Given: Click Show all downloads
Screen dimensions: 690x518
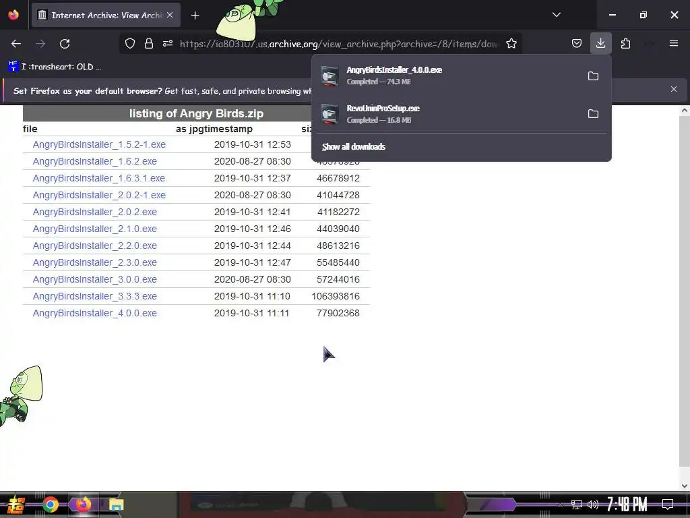Looking at the screenshot, I should pos(353,146).
